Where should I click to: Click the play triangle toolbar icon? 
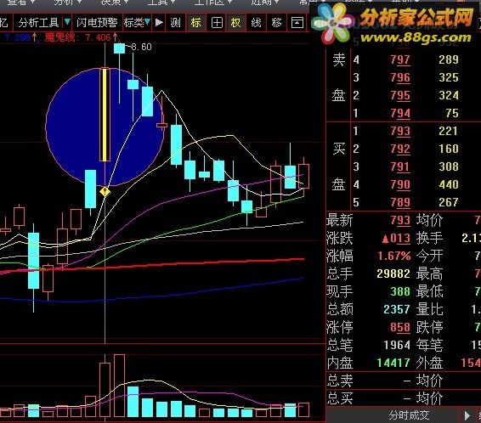(x=159, y=22)
